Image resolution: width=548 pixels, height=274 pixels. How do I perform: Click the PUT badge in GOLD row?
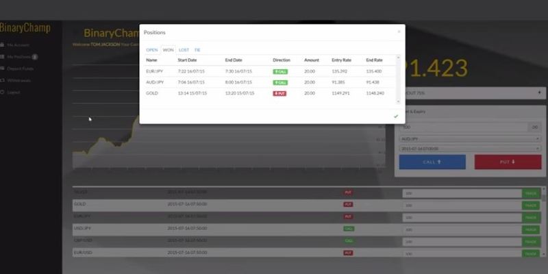(279, 94)
